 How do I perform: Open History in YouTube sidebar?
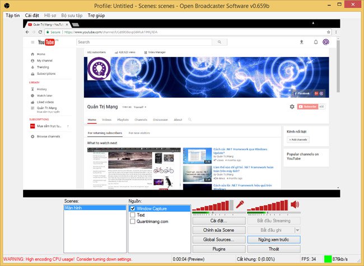tap(42, 89)
